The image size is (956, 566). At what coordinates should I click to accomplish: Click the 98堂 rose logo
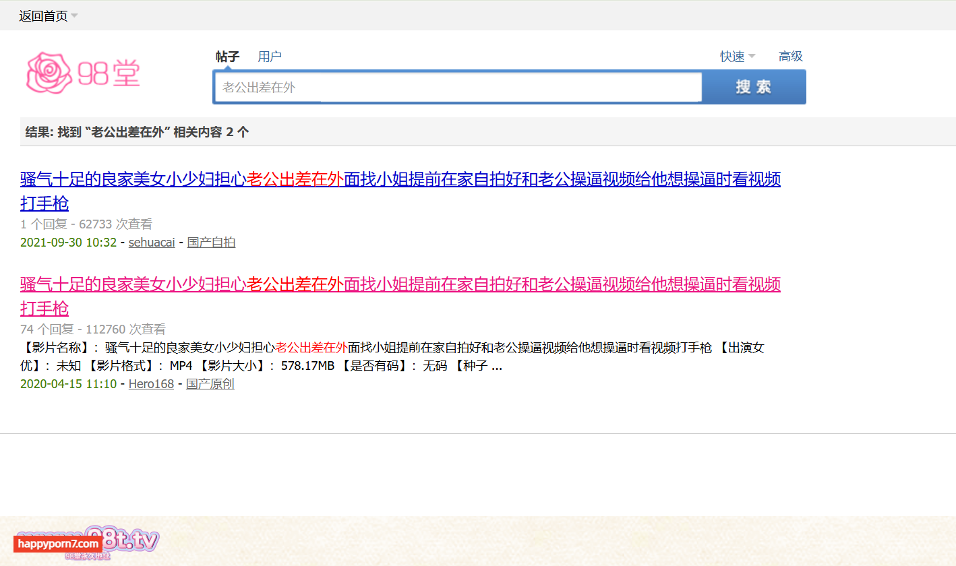click(x=83, y=73)
